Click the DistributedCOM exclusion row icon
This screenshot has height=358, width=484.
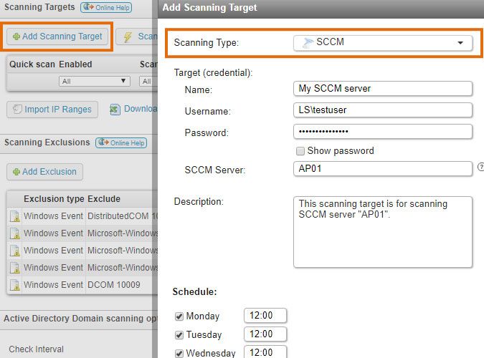[x=14, y=216]
